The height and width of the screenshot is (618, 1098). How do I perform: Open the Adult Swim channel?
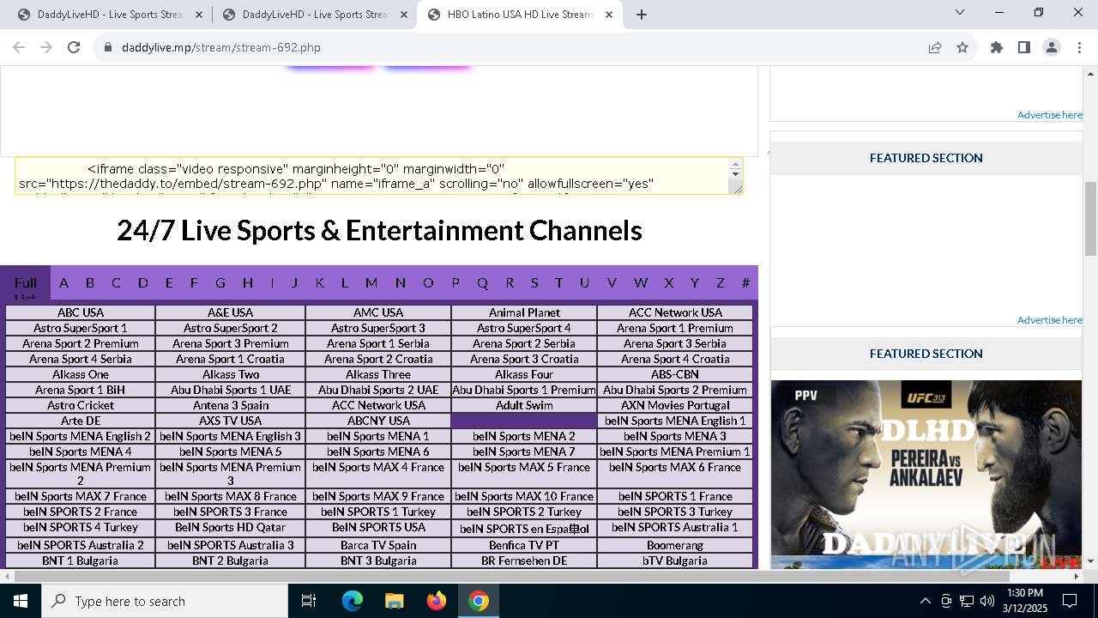(x=524, y=405)
